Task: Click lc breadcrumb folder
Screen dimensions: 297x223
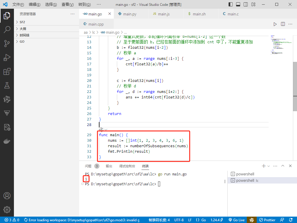Action: [x=94, y=33]
